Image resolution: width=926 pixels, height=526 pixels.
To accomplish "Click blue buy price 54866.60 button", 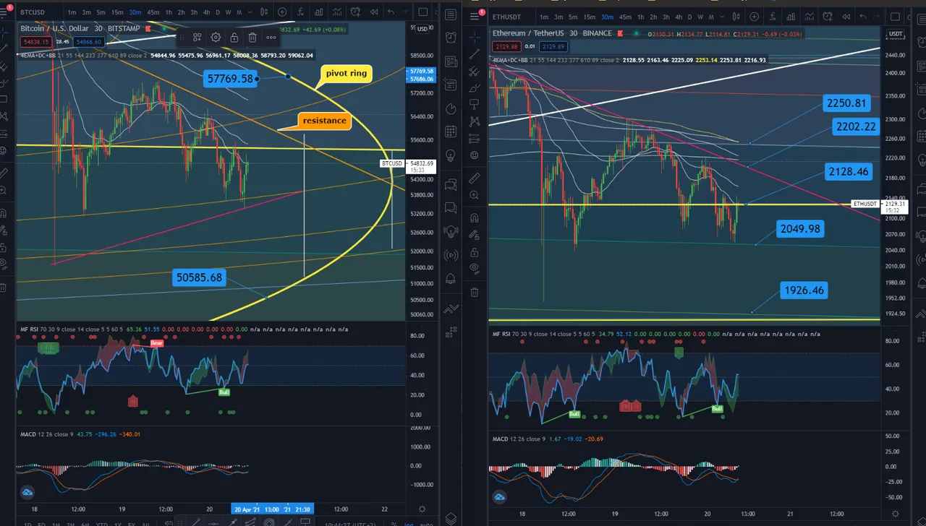I will tap(89, 42).
